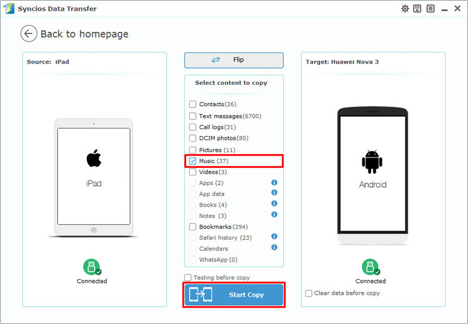The height and width of the screenshot is (324, 468).
Task: Click the Safari history (23) label
Action: (x=225, y=238)
